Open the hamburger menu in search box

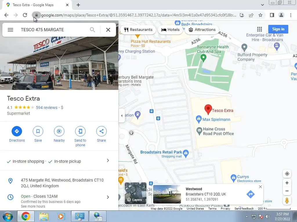click(x=10, y=30)
